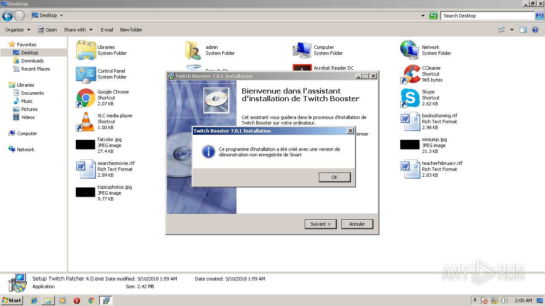Select Pictures in the navigation pane
Viewport: 545px width, 306px height.
[x=29, y=109]
